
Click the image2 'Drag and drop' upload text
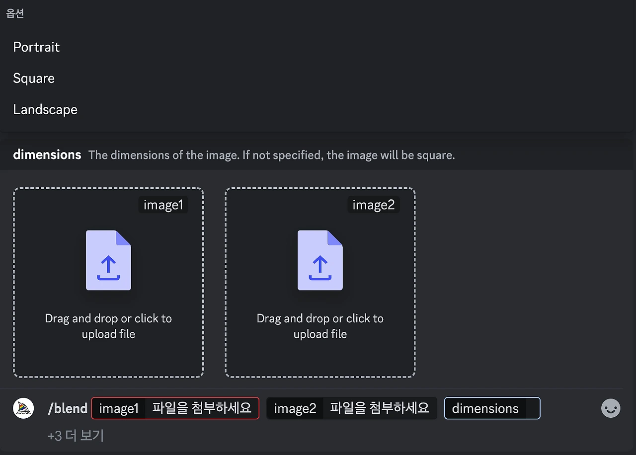click(x=320, y=326)
